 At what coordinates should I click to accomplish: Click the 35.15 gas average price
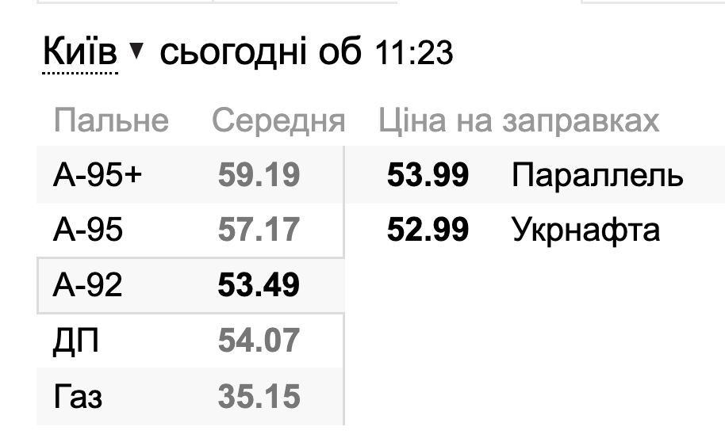(x=259, y=397)
